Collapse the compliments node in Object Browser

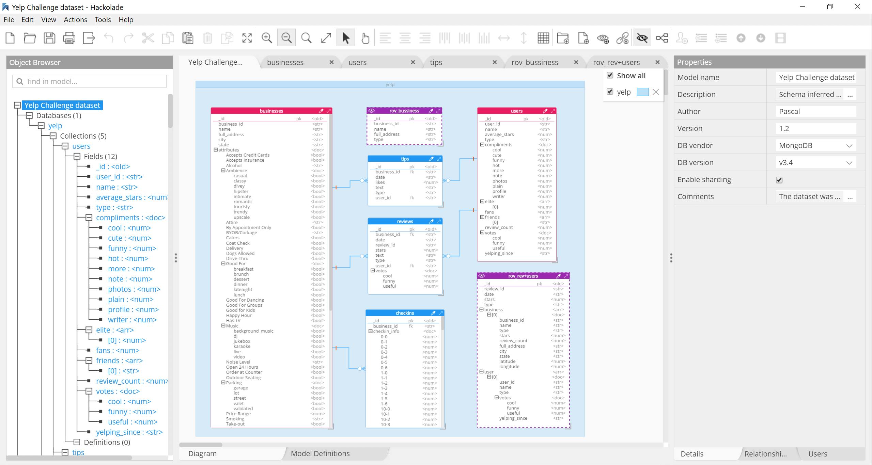click(89, 218)
